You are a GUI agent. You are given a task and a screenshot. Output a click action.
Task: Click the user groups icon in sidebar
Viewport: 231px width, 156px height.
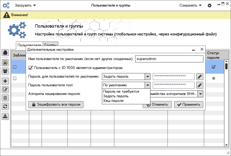pyautogui.click(x=5, y=71)
